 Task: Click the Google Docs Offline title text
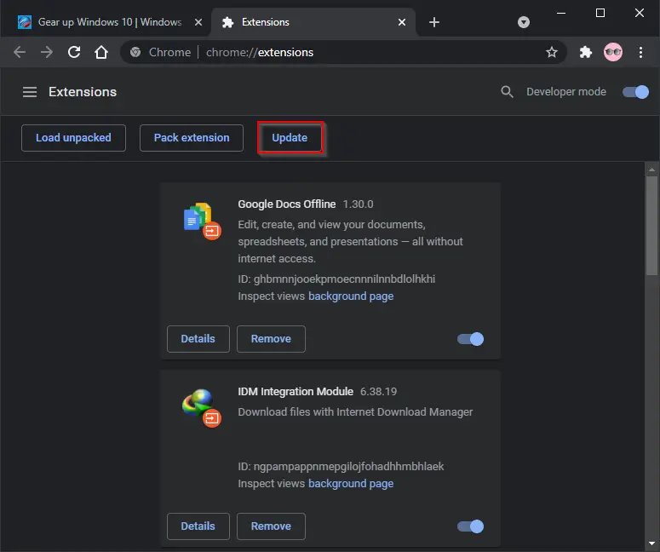(287, 204)
